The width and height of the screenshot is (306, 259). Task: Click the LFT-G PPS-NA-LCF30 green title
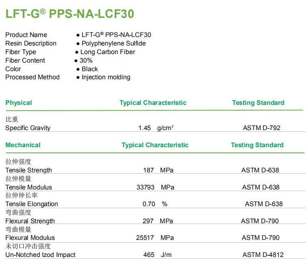pos(69,14)
